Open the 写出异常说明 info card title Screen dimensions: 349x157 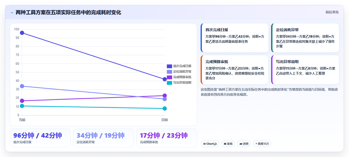click(287, 62)
